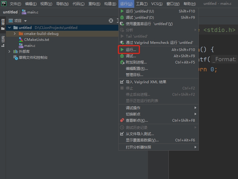Select the highlighted 运行... menu entry
Viewport: 238px width, 179px height.
(x=131, y=50)
